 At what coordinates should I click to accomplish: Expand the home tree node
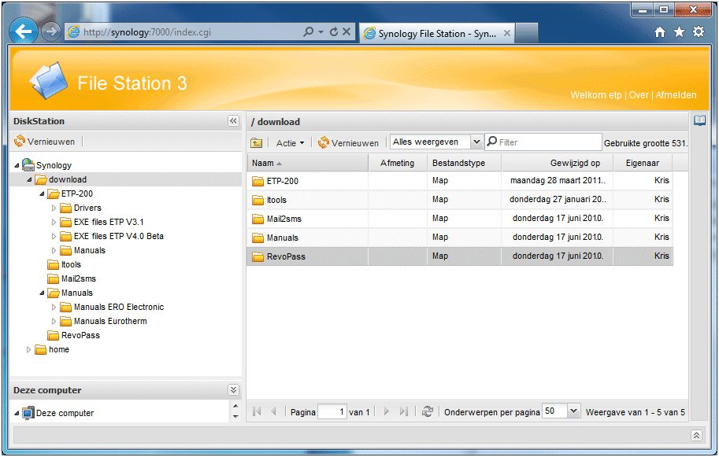click(28, 350)
